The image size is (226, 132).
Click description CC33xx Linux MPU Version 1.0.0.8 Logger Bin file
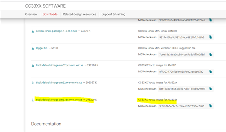(167, 48)
